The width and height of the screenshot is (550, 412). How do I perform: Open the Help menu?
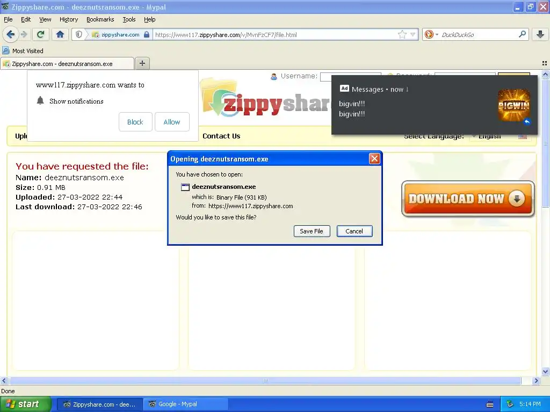[149, 19]
